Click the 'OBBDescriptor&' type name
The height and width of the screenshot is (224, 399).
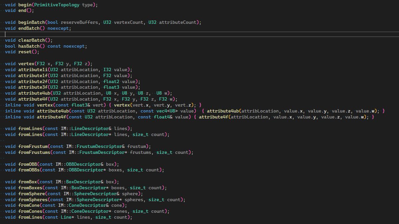pyautogui.click(x=84, y=164)
